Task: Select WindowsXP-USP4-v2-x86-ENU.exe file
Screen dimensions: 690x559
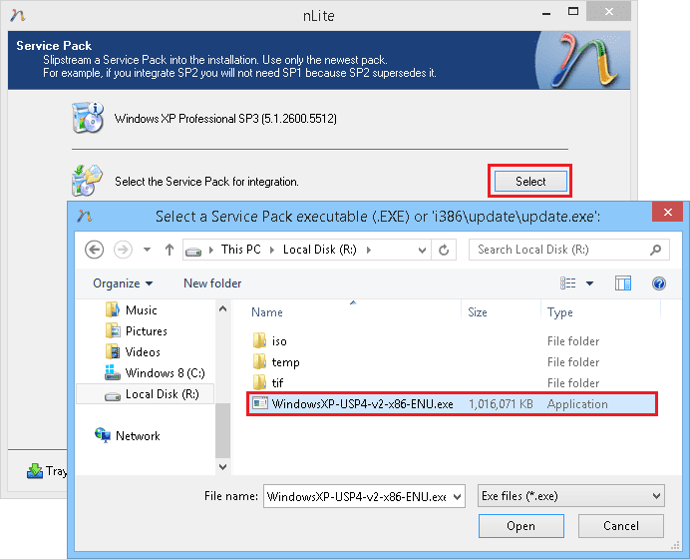Action: point(362,404)
